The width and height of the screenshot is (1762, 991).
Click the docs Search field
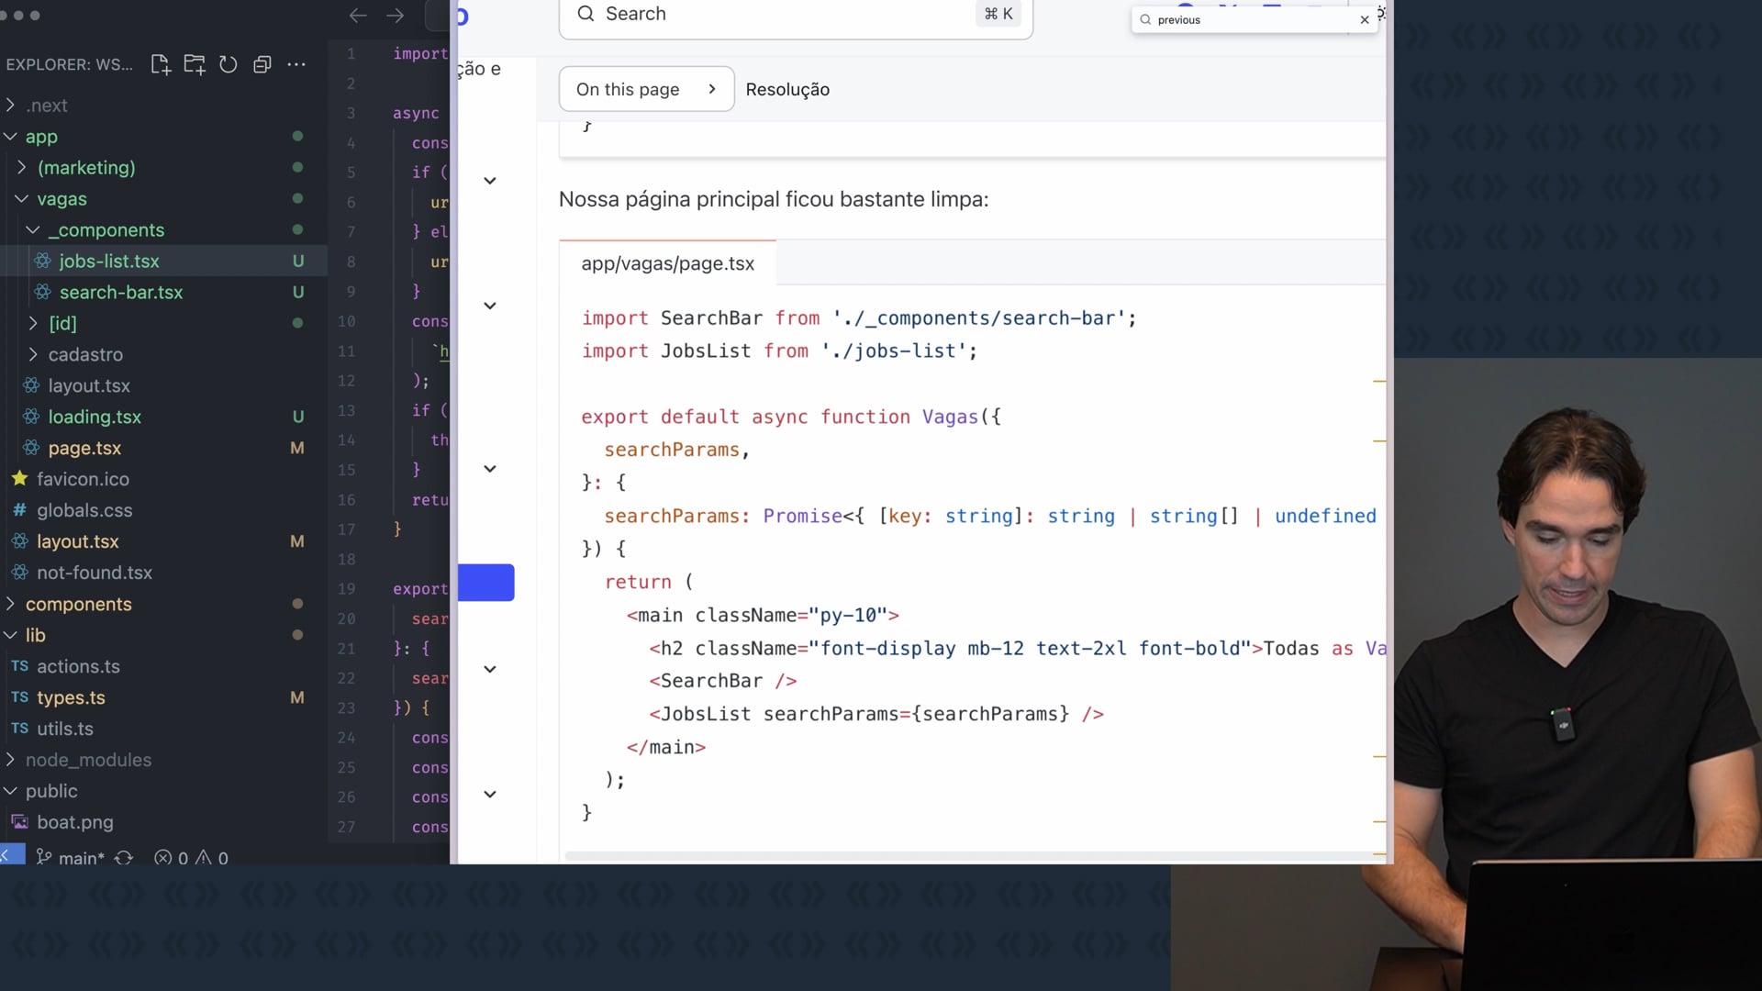pyautogui.click(x=795, y=15)
